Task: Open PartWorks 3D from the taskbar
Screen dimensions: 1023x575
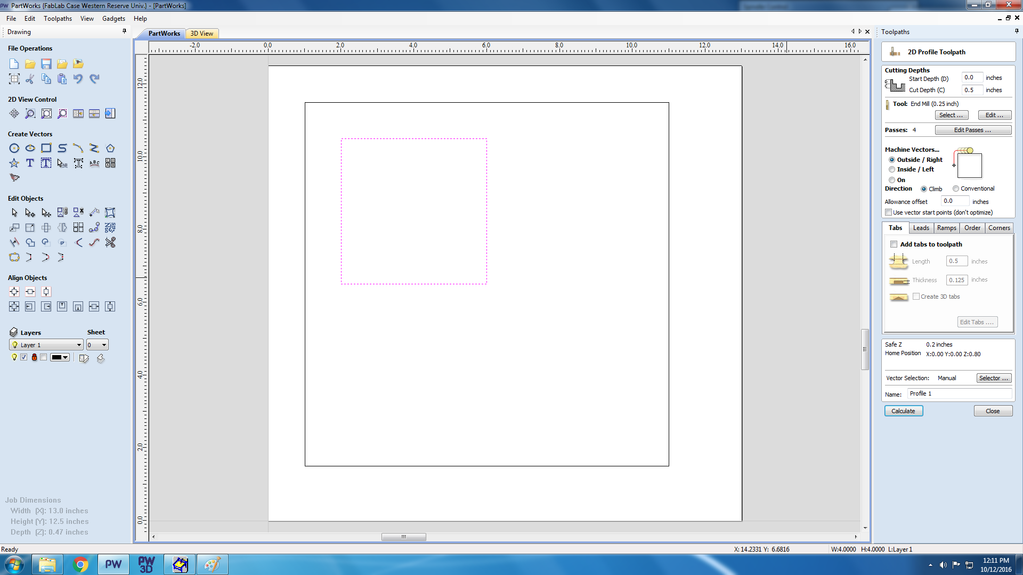Action: [x=147, y=564]
